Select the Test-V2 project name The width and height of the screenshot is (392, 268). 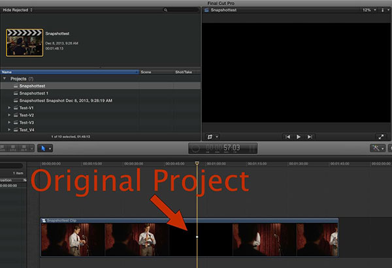[27, 115]
